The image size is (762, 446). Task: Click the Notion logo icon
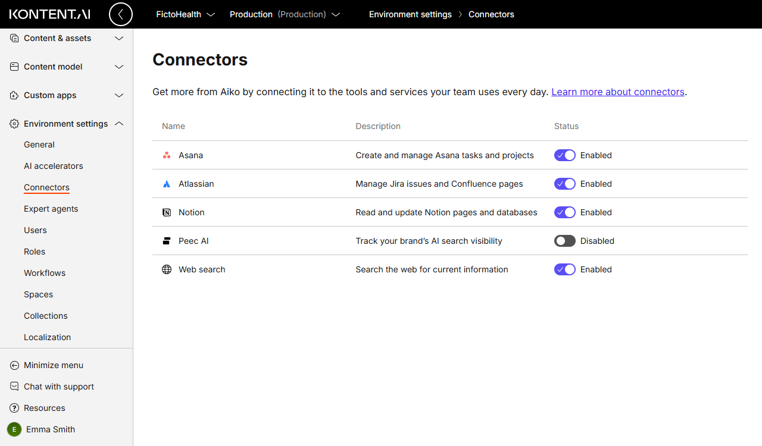click(x=167, y=212)
